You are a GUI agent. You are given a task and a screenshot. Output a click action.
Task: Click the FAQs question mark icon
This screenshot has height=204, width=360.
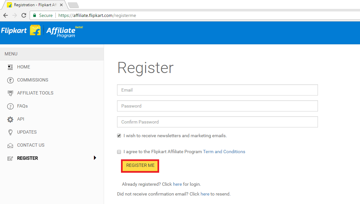pyautogui.click(x=10, y=106)
